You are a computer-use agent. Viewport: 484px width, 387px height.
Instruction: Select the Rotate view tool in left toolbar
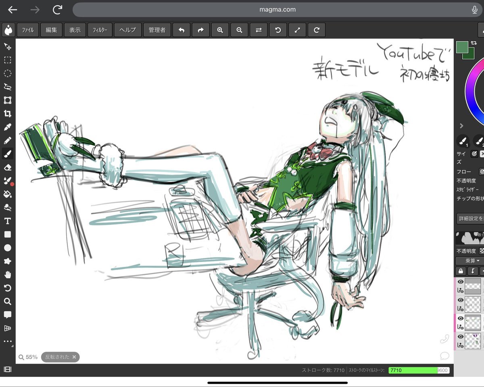click(x=7, y=288)
